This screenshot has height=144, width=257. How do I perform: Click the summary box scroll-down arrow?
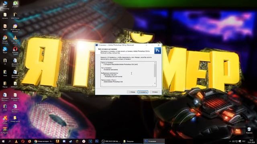tap(155, 84)
